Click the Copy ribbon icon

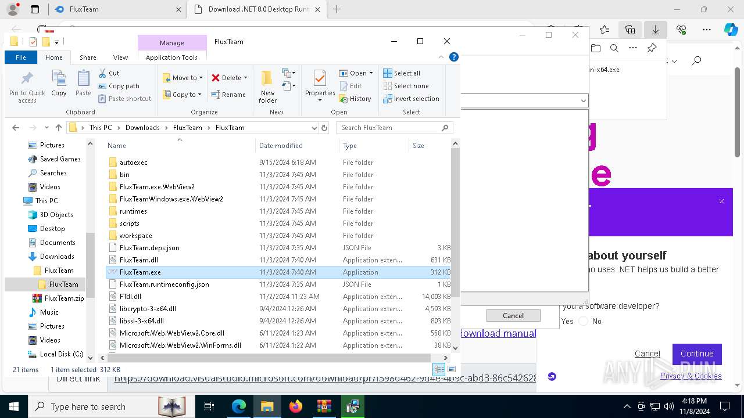[x=59, y=83]
